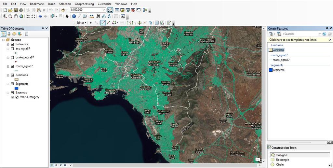333x168 pixels.
Task: Open the File menu
Action: tap(5, 4)
